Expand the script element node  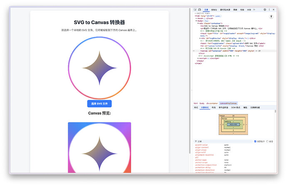(198, 58)
